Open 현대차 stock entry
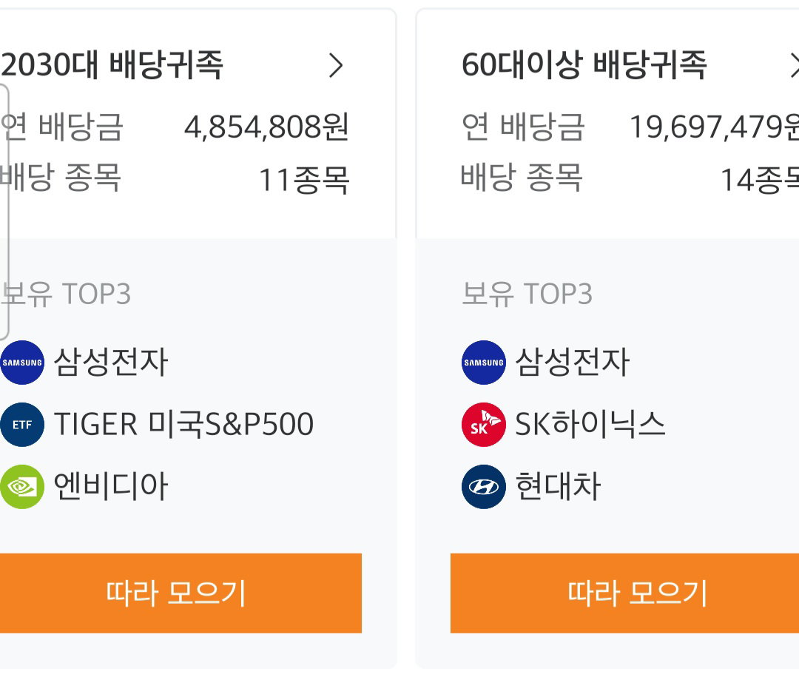Viewport: 799px width, 697px height. [558, 487]
